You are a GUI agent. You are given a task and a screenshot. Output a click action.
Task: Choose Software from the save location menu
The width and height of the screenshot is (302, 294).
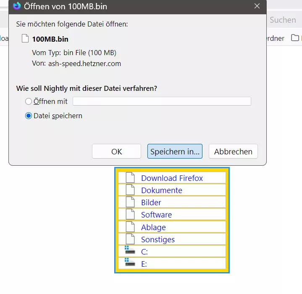[172, 215]
